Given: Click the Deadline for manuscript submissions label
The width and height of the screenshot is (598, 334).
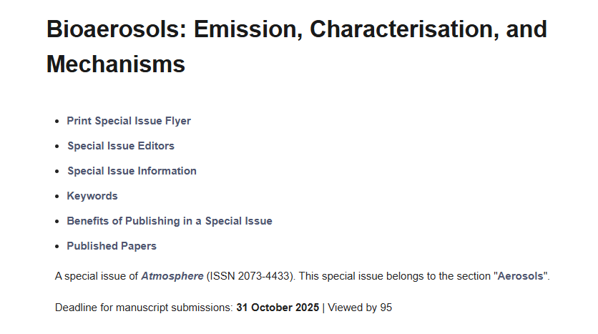Looking at the screenshot, I should point(144,308).
